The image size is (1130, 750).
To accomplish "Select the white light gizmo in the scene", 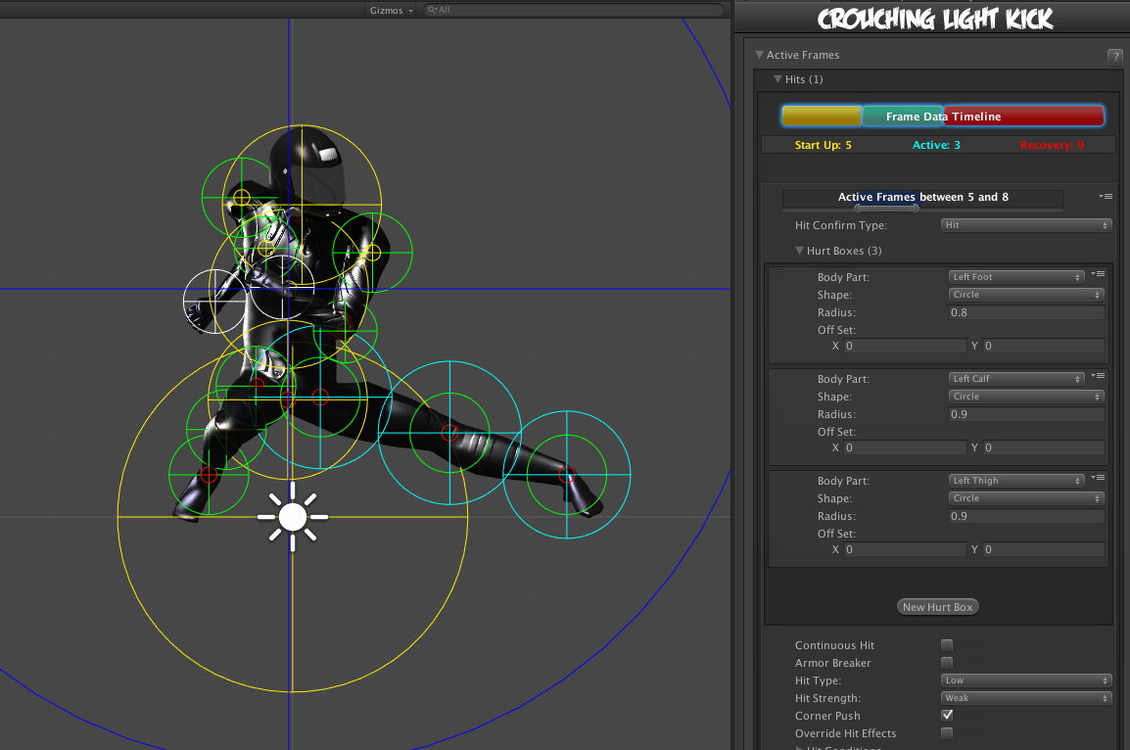I will pyautogui.click(x=293, y=517).
